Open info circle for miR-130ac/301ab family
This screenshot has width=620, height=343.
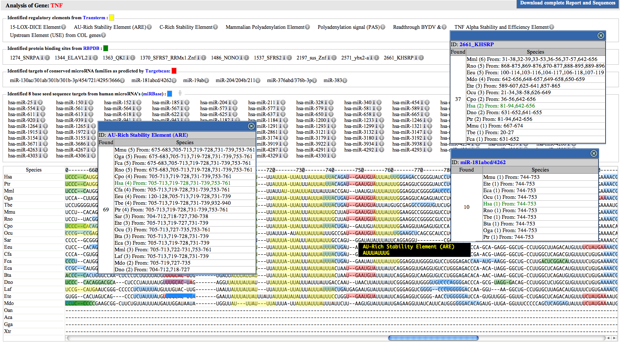coord(122,81)
